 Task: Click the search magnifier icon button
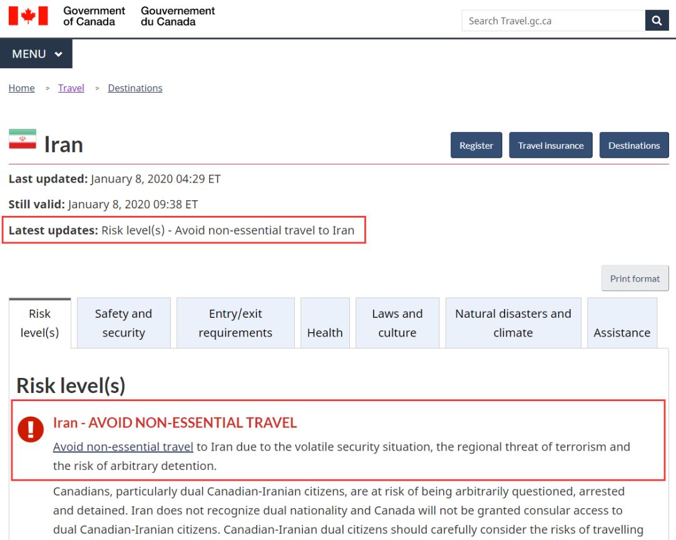[657, 21]
